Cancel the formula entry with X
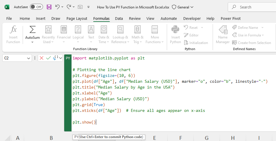The height and width of the screenshot is (141, 276). pos(42,58)
